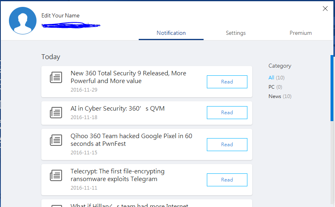The image size is (335, 207).
Task: Click the Today section heading
Action: (x=51, y=57)
